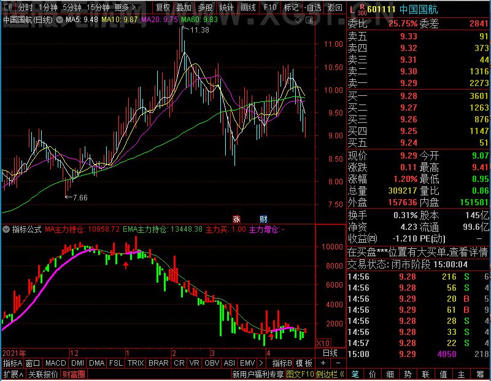Switch indicator to TRIX
491x381 pixels.
136,363
